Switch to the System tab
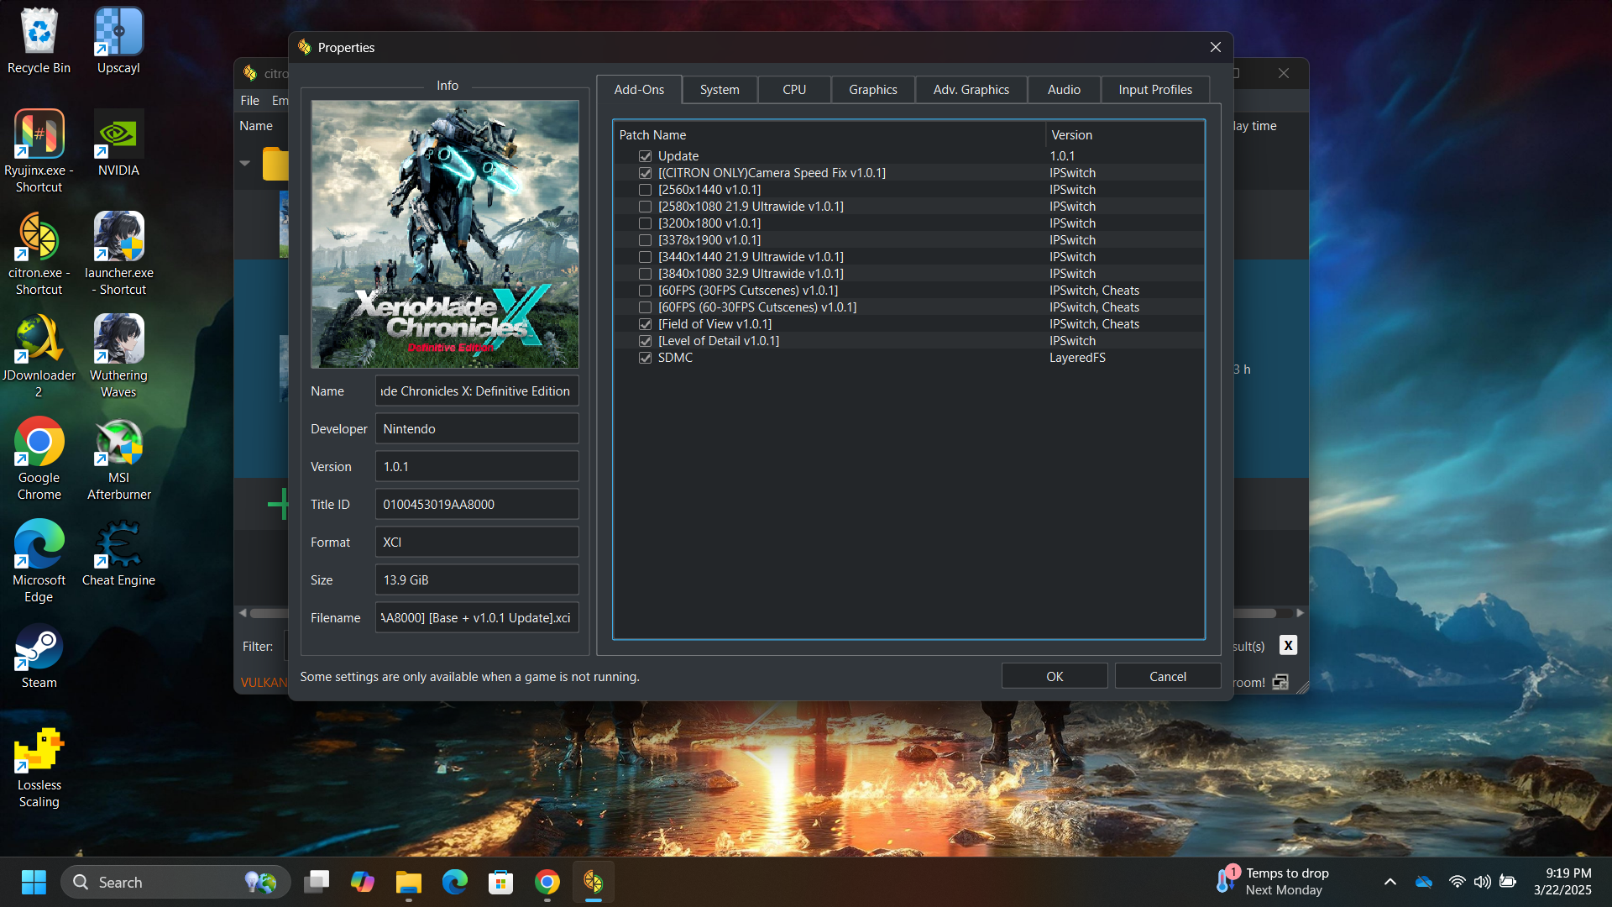The width and height of the screenshot is (1612, 907). point(720,90)
